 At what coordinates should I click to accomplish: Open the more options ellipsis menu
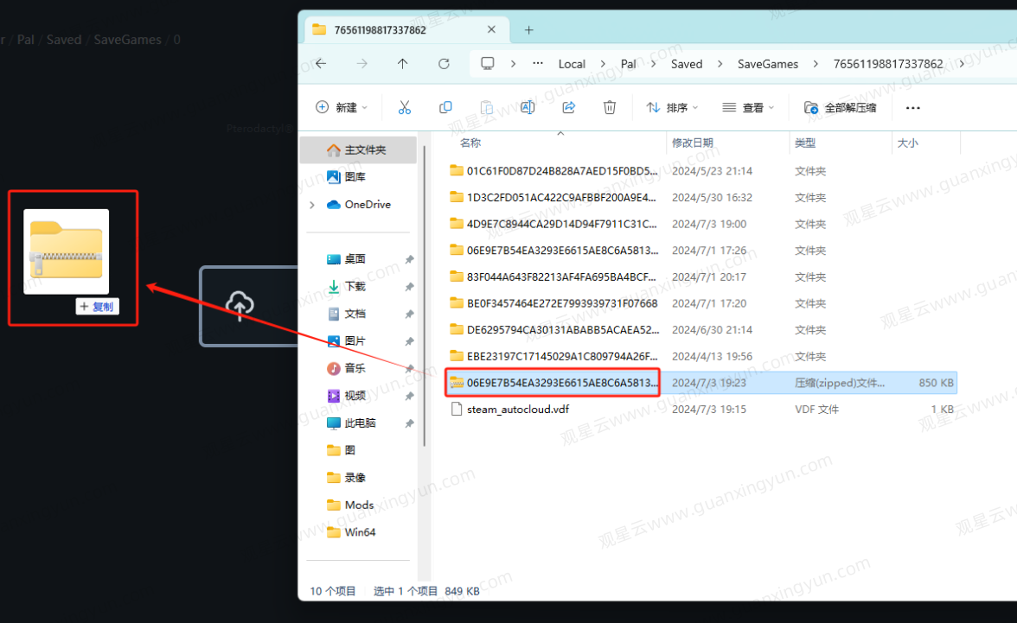tap(912, 108)
